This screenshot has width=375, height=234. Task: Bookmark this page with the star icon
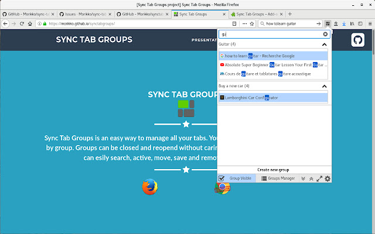252,23
